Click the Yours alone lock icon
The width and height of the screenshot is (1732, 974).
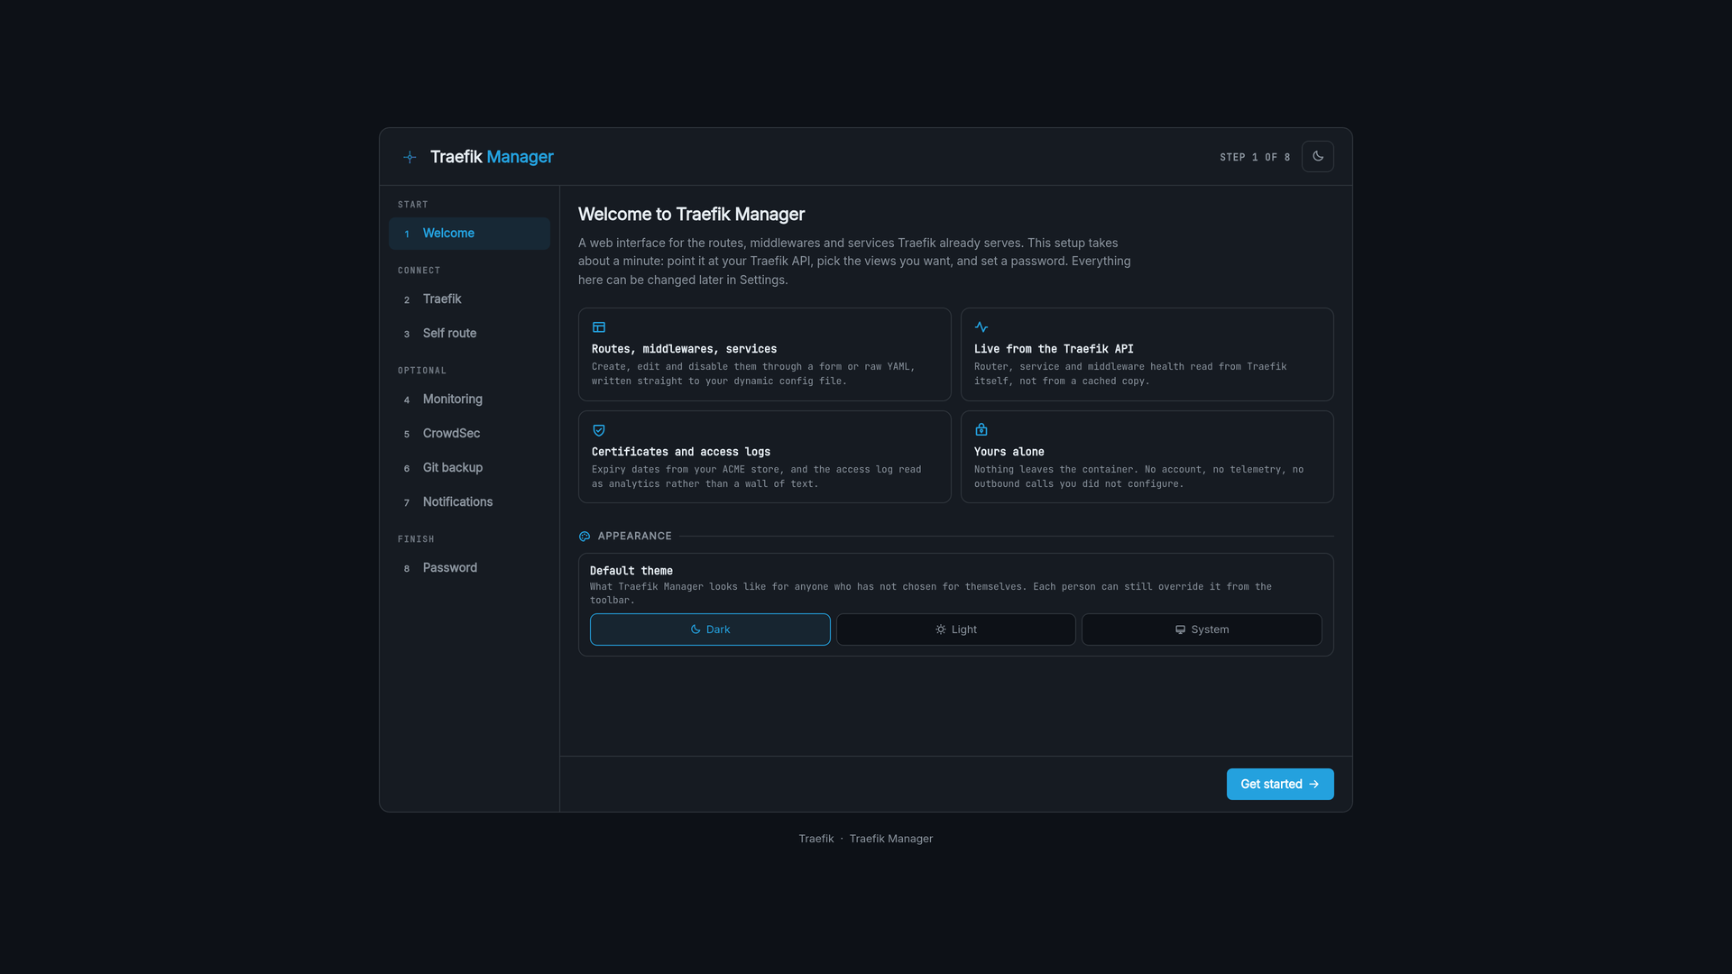click(x=981, y=430)
